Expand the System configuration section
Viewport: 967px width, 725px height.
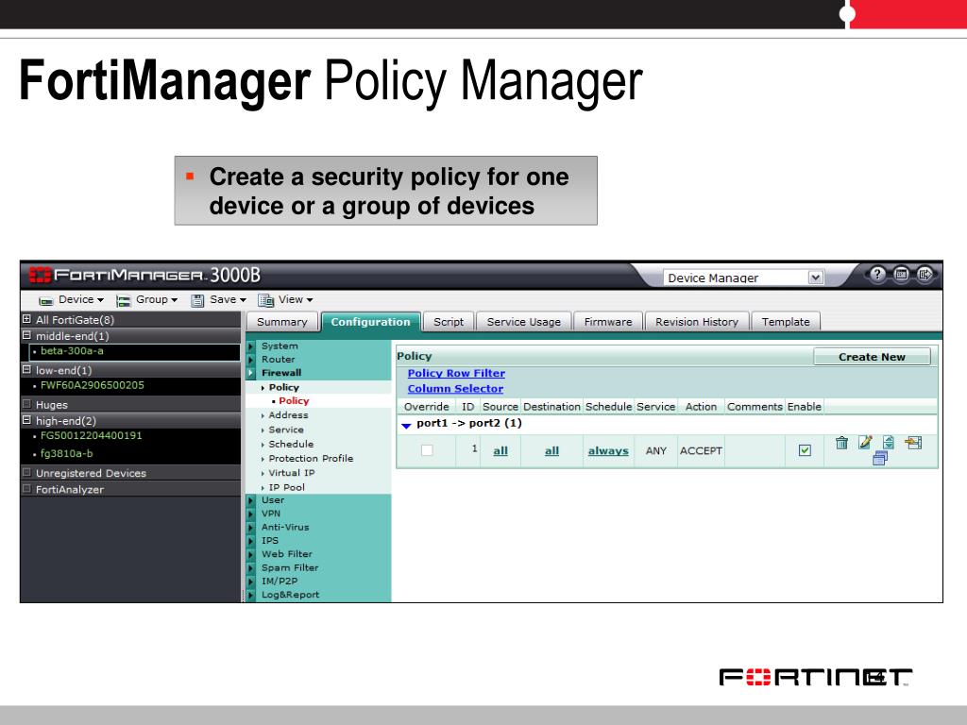tap(251, 346)
